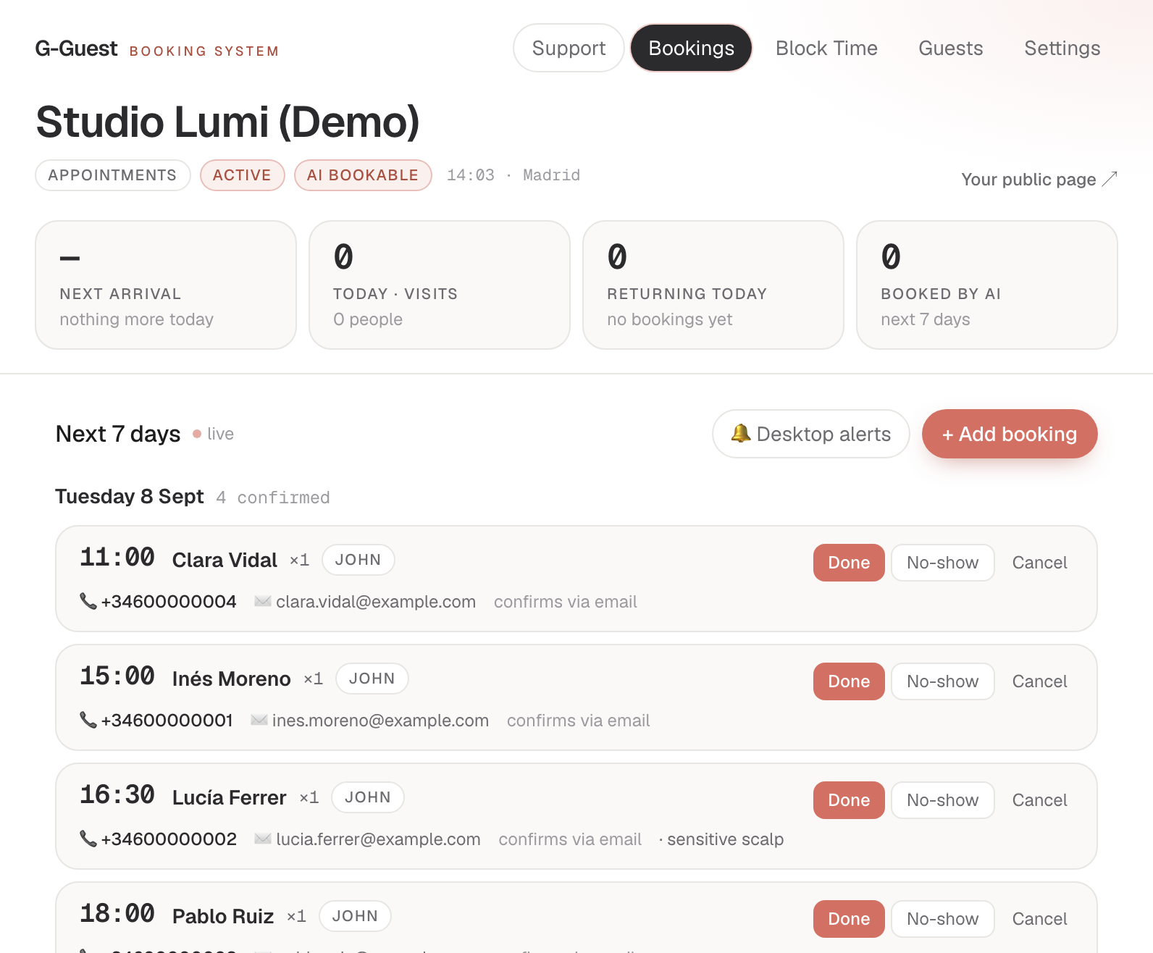
Task: Mark Clara Vidal's booking as Done
Action: 849,563
